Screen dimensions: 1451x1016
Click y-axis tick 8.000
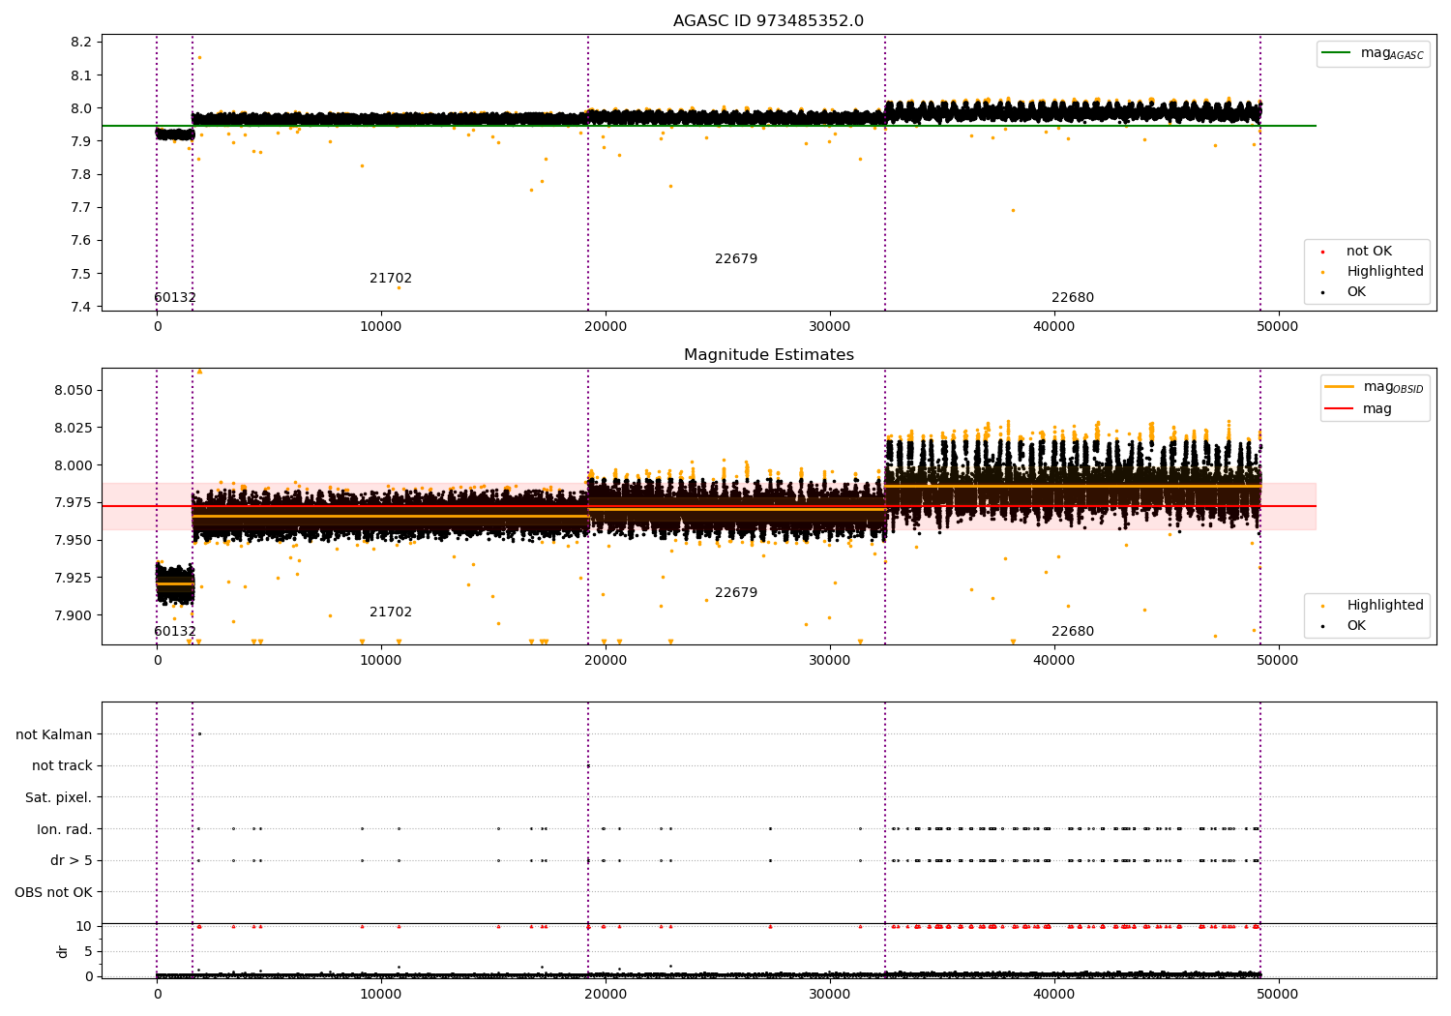tap(74, 465)
